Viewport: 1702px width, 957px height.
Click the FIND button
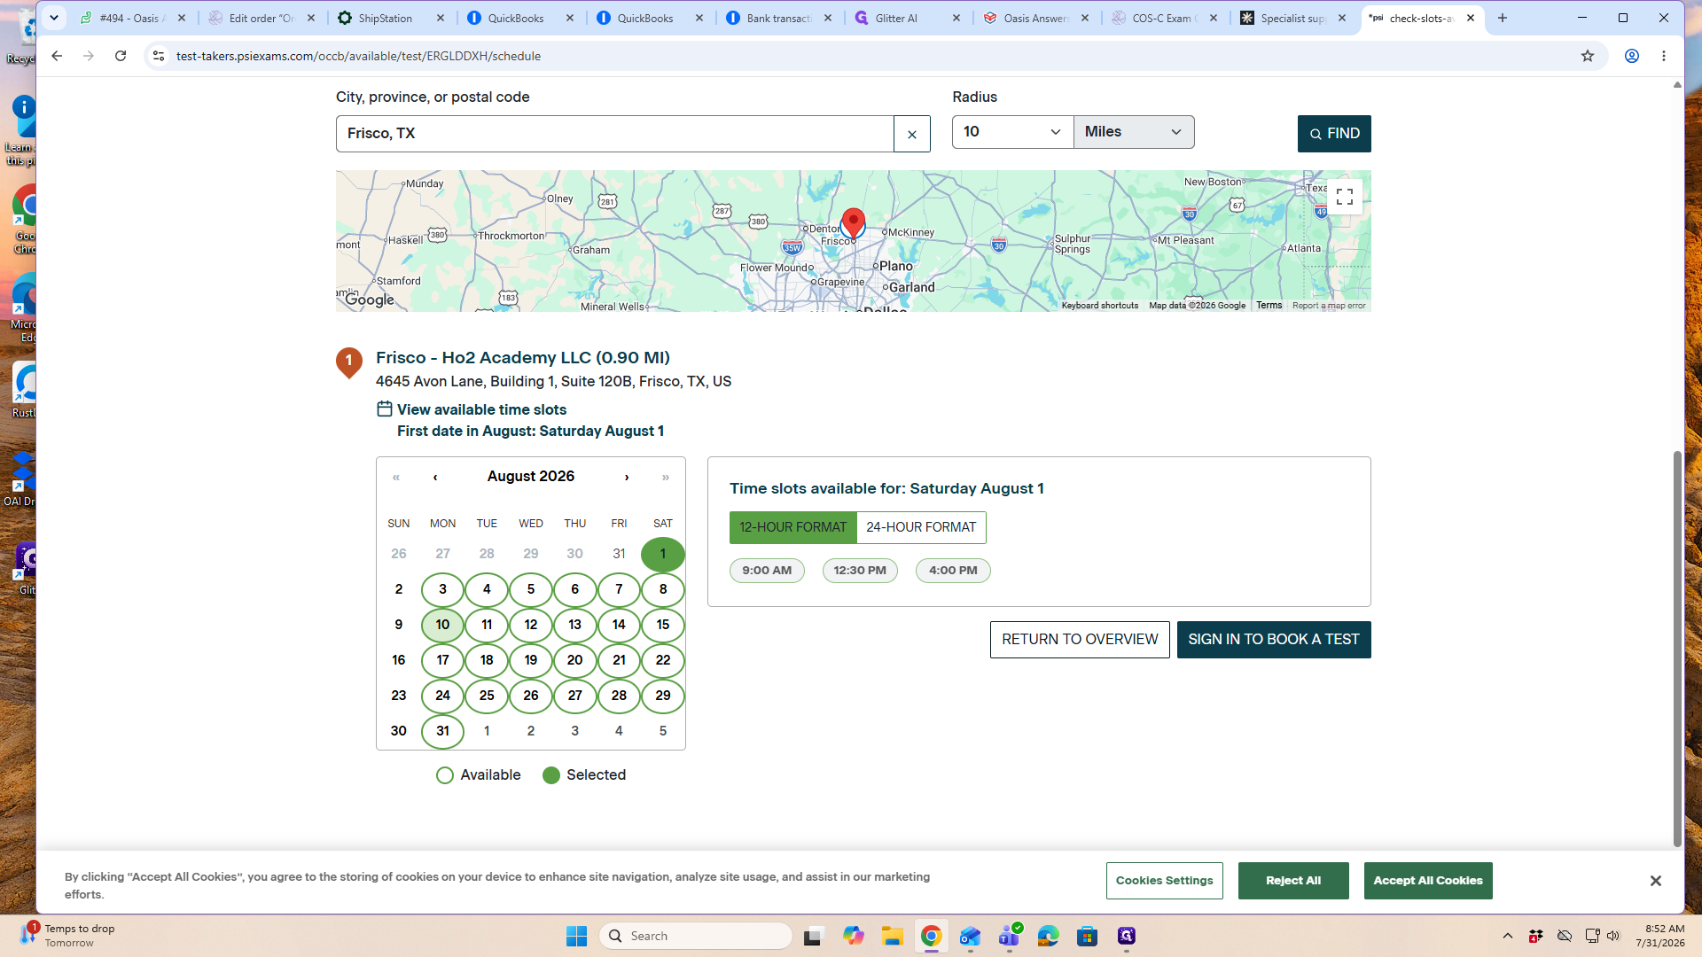point(1334,134)
